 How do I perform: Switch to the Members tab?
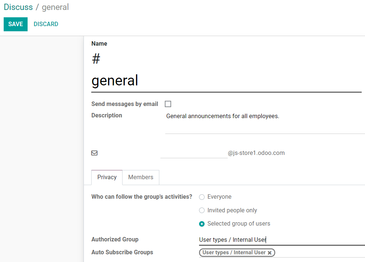(141, 177)
